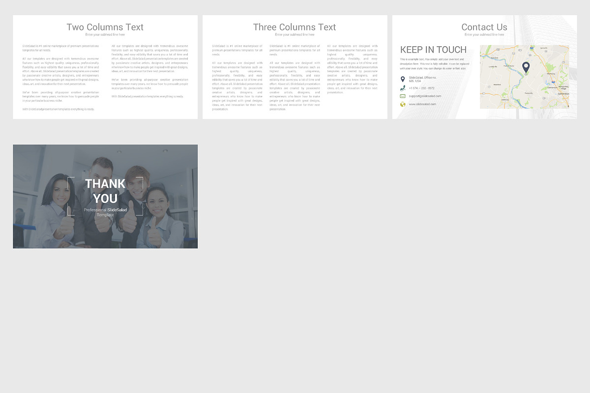Click the 'Two Columns Text' slide title
Image resolution: width=590 pixels, height=393 pixels.
pyautogui.click(x=105, y=27)
